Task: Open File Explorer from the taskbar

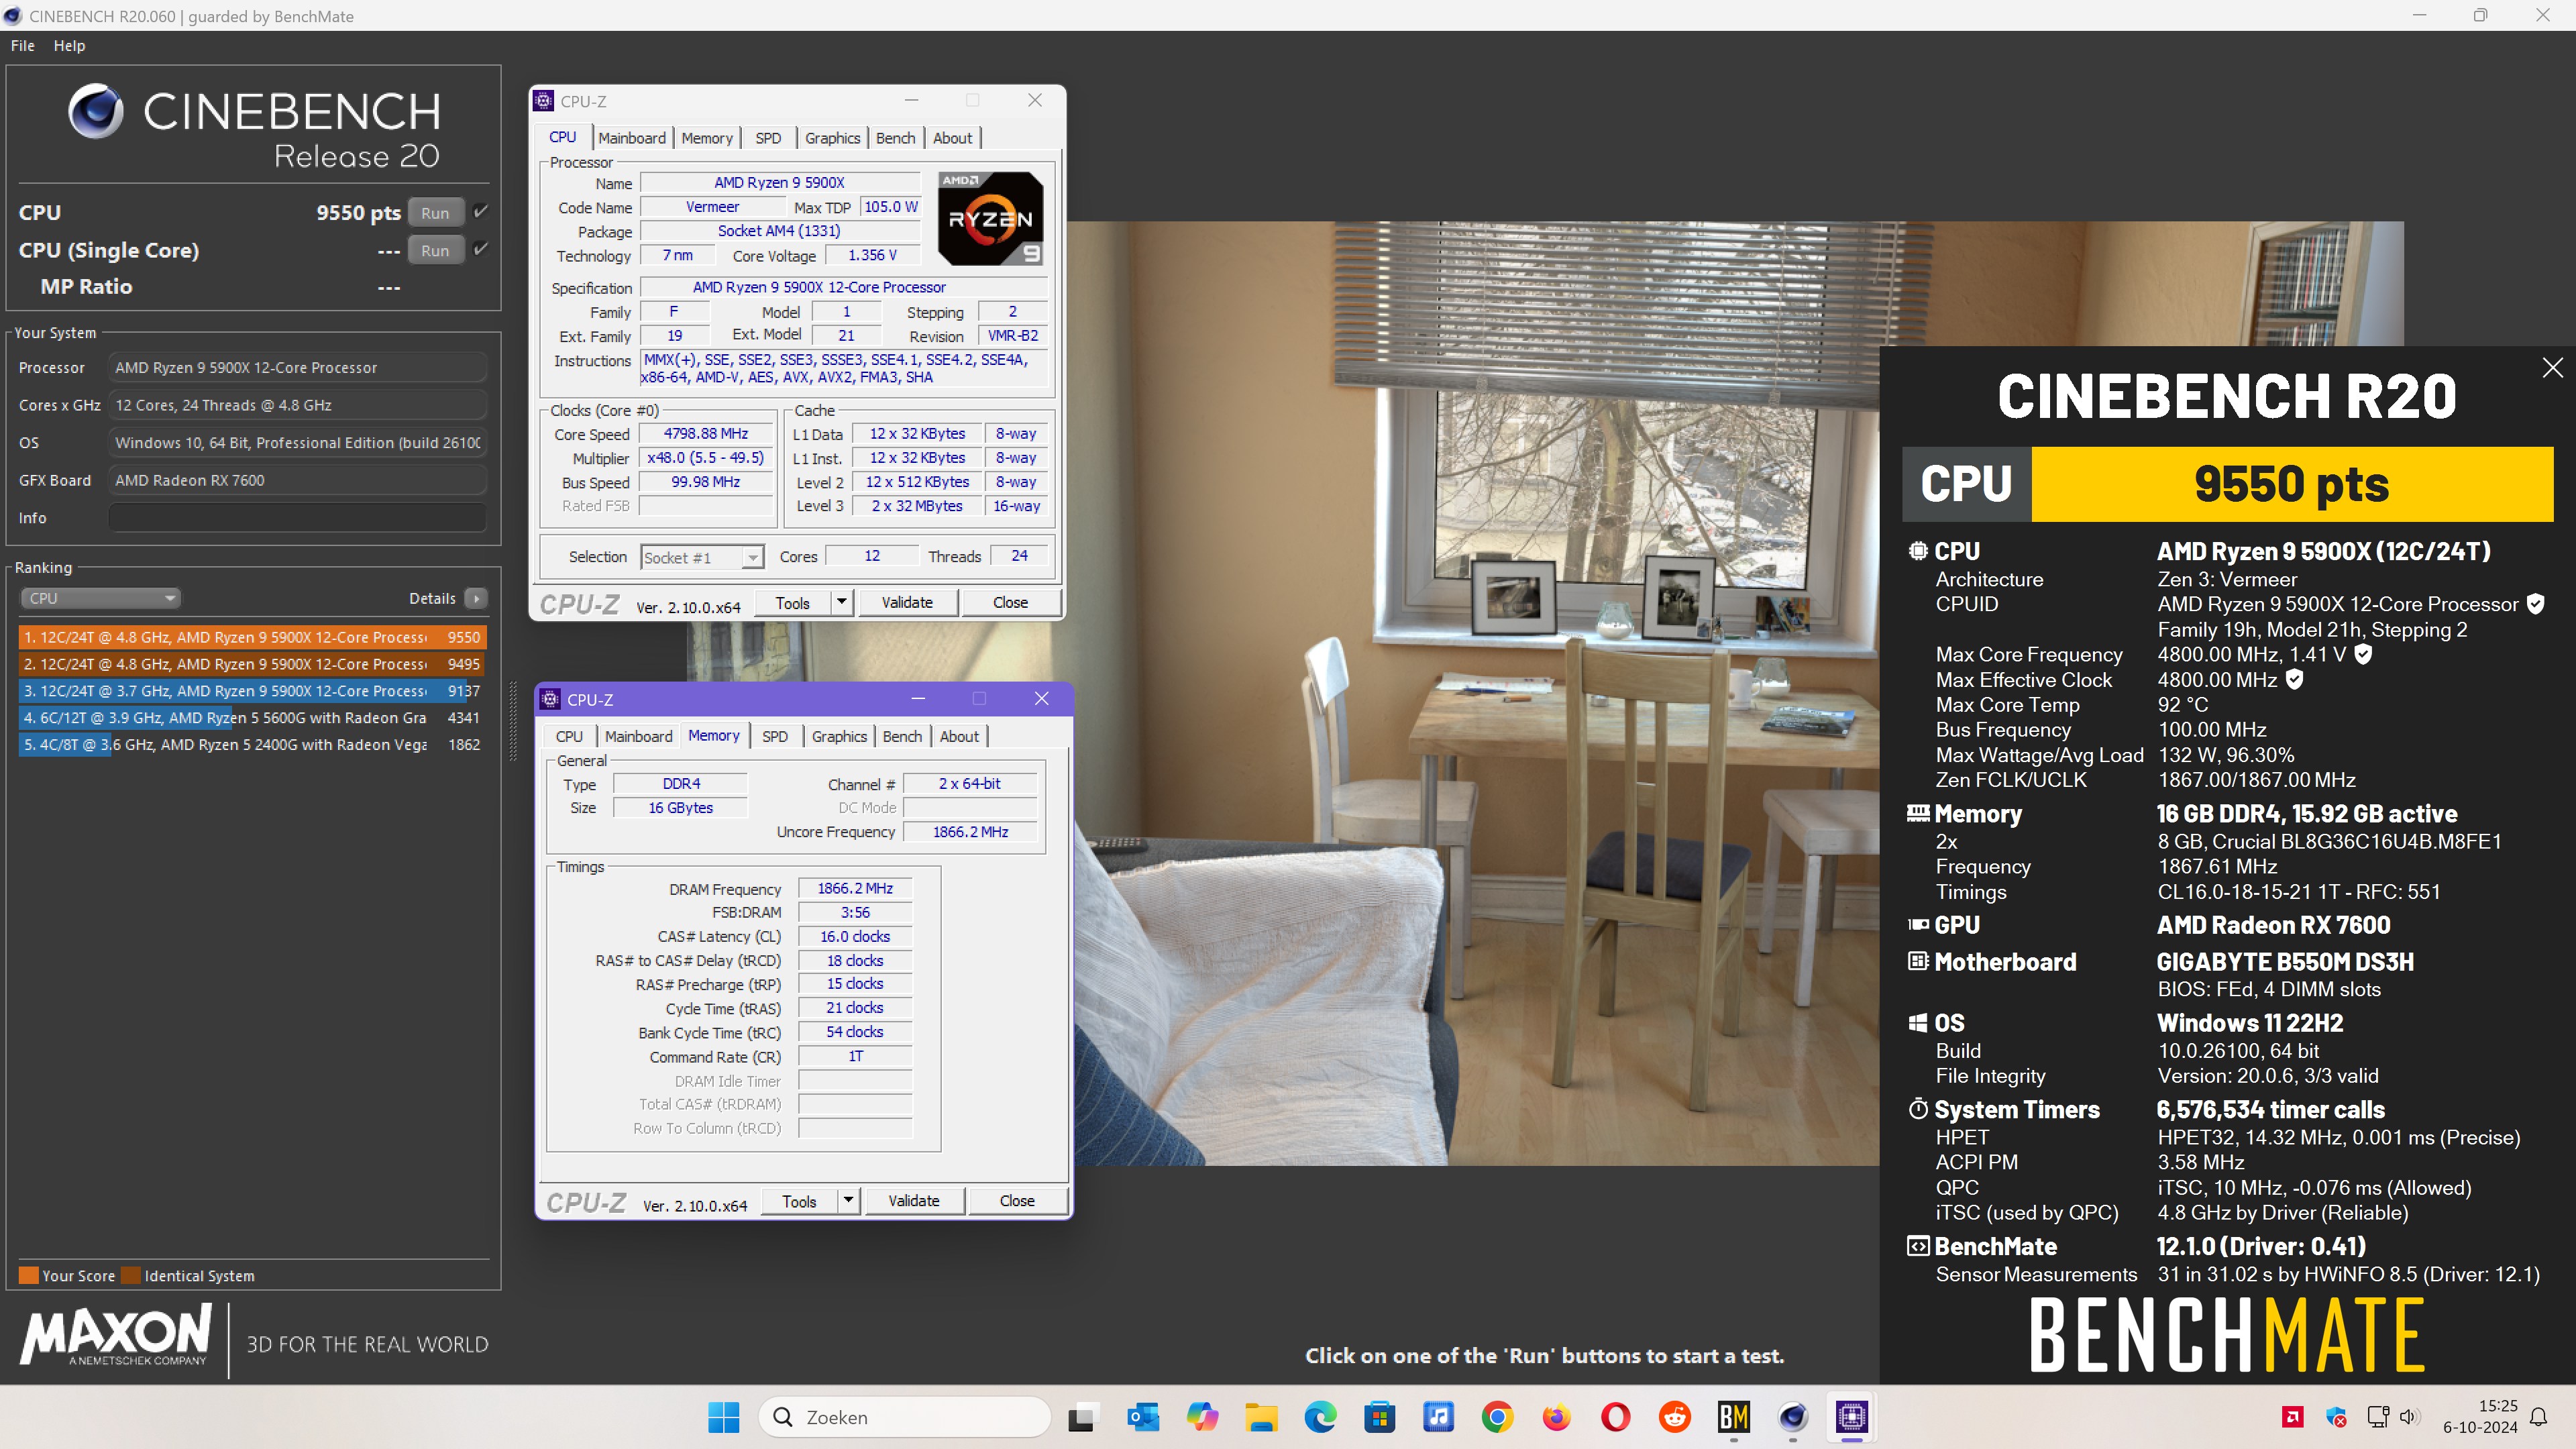Action: point(1261,1417)
